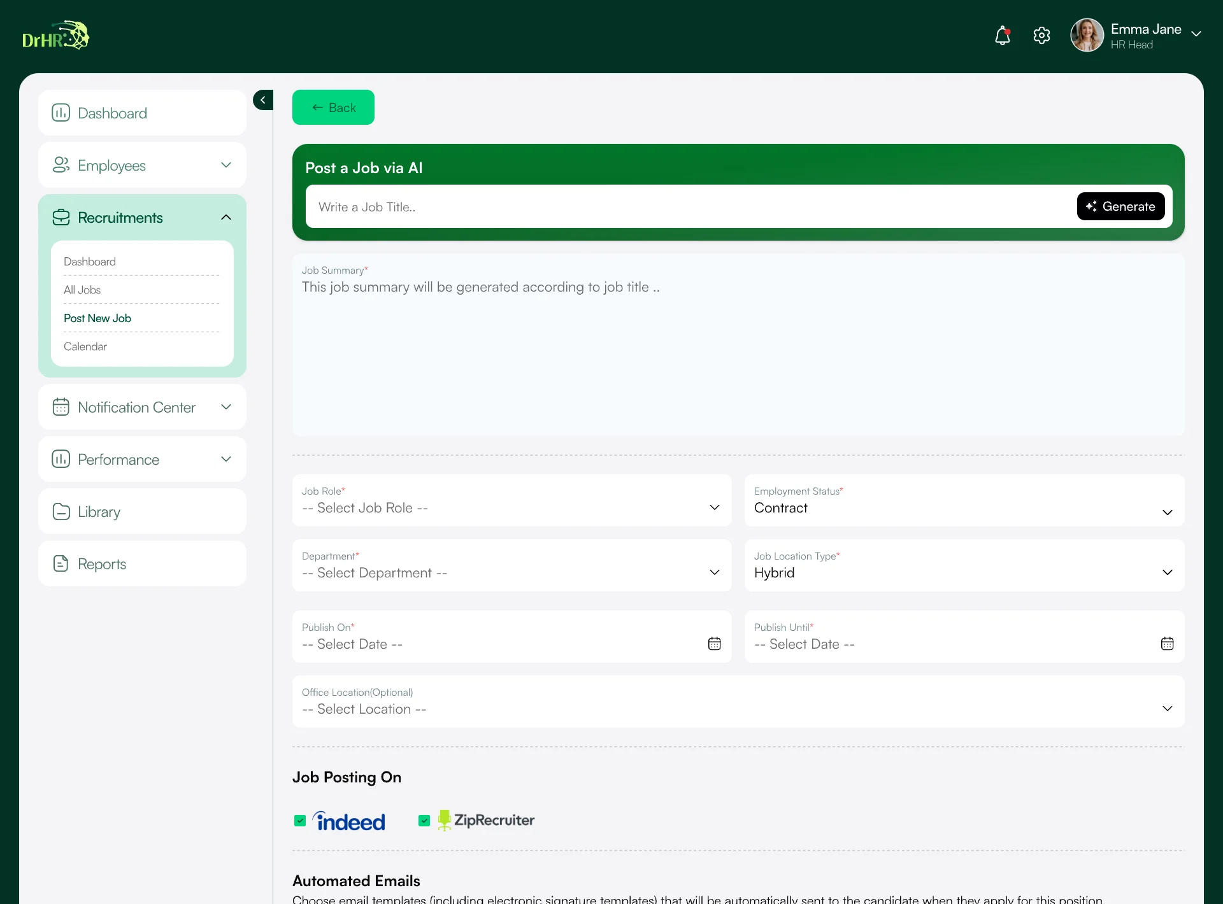Click the Generate button
1223x904 pixels.
[1120, 206]
